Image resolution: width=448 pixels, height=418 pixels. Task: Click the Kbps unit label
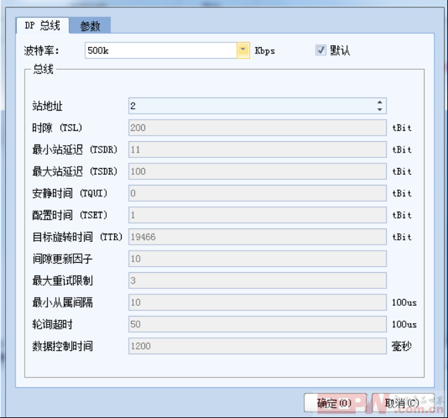click(265, 51)
